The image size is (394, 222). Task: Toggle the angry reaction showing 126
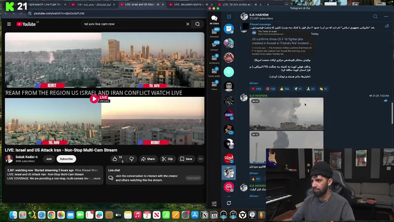271,89
